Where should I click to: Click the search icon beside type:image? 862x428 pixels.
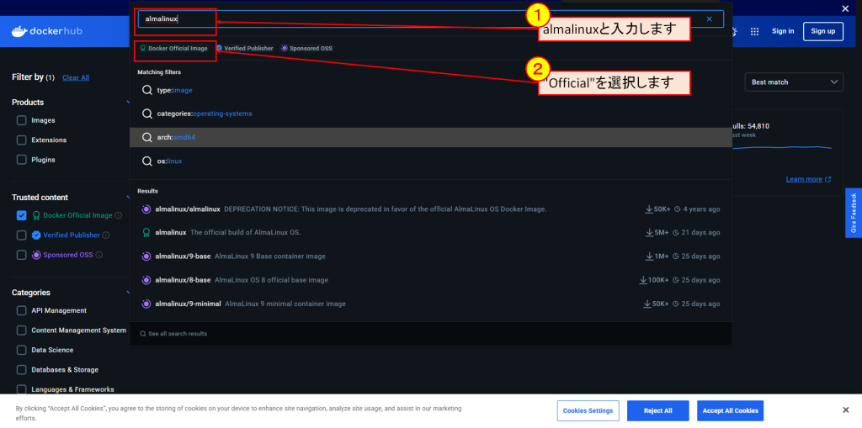click(146, 90)
